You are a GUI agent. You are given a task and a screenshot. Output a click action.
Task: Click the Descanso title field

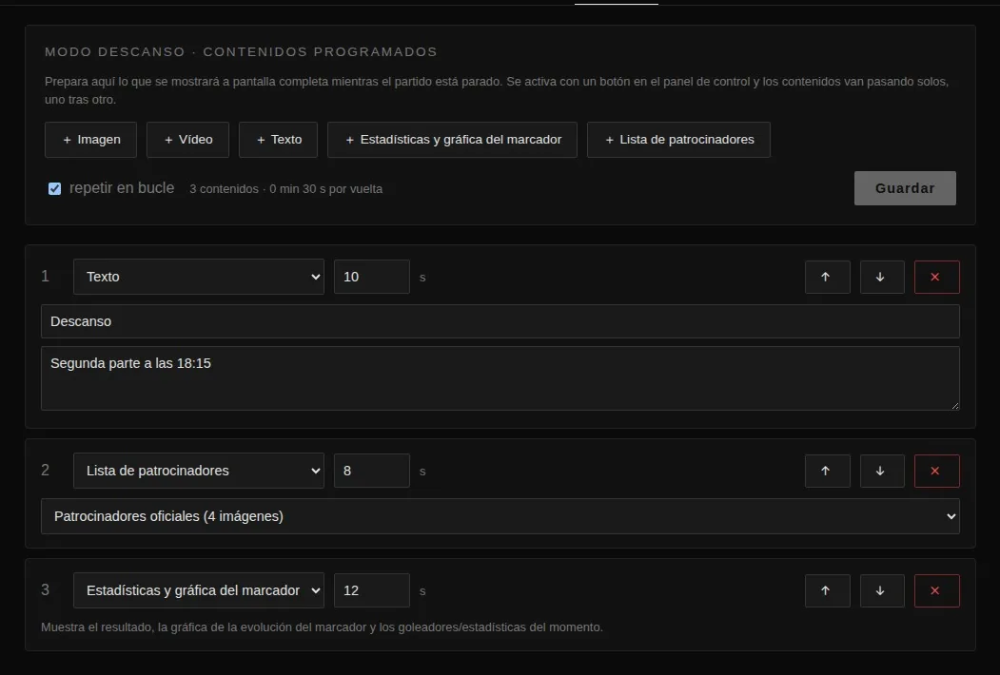coord(500,321)
